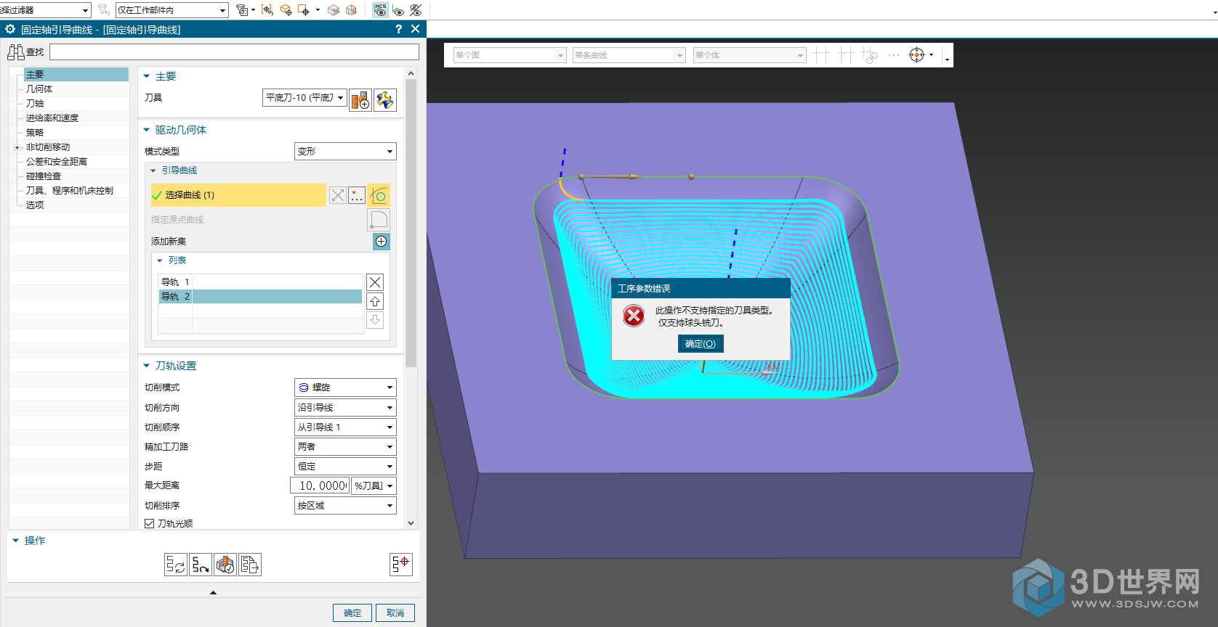Toggle the WCS display eye icon

[x=398, y=10]
